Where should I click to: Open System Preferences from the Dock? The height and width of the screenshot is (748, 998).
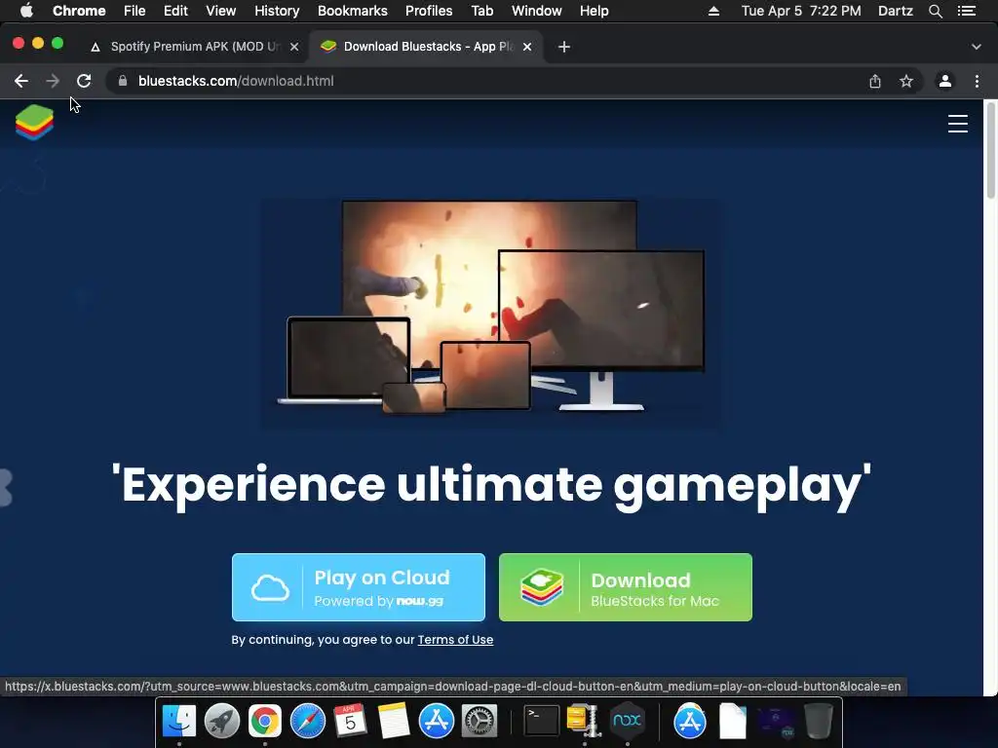coord(480,721)
